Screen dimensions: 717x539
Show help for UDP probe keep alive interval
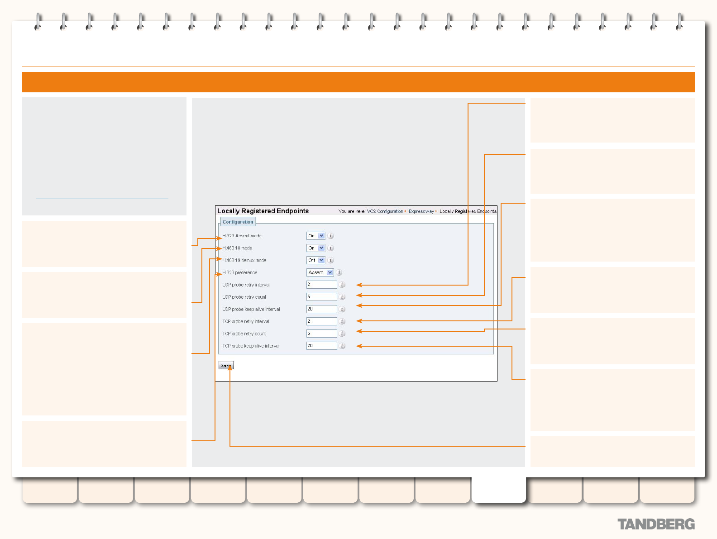[342, 309]
